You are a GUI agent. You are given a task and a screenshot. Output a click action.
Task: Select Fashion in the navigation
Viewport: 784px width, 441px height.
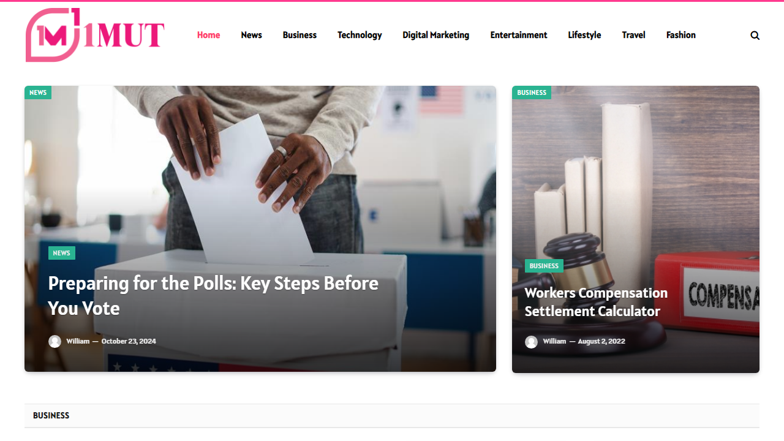coord(680,35)
